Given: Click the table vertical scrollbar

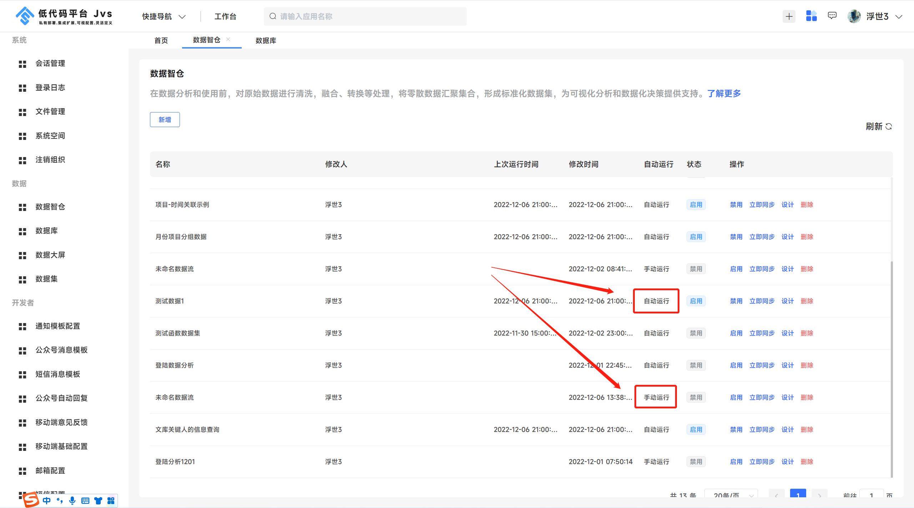Looking at the screenshot, I should 892,369.
